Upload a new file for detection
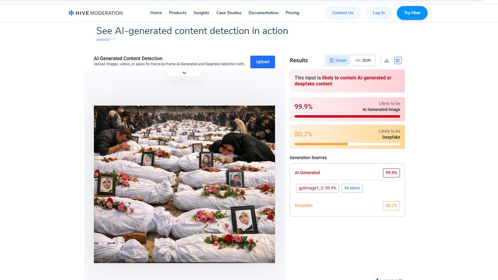The width and height of the screenshot is (498, 280). (x=262, y=62)
